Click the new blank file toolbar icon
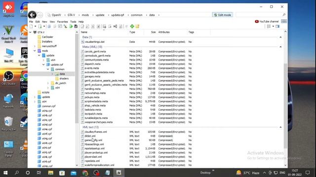This screenshot has height=177, width=316. pyautogui.click(x=31, y=26)
